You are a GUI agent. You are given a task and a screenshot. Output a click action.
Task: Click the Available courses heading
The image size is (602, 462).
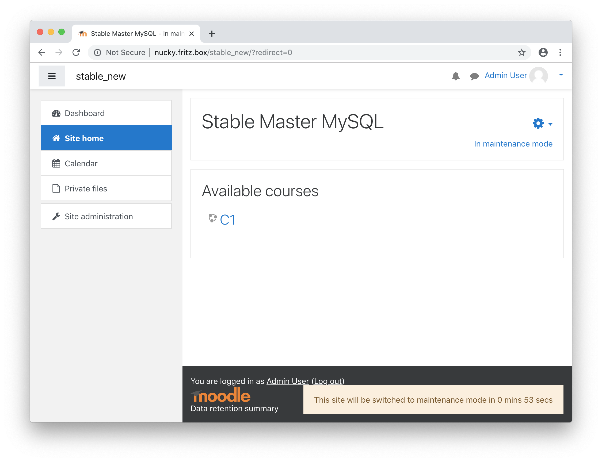[260, 191]
